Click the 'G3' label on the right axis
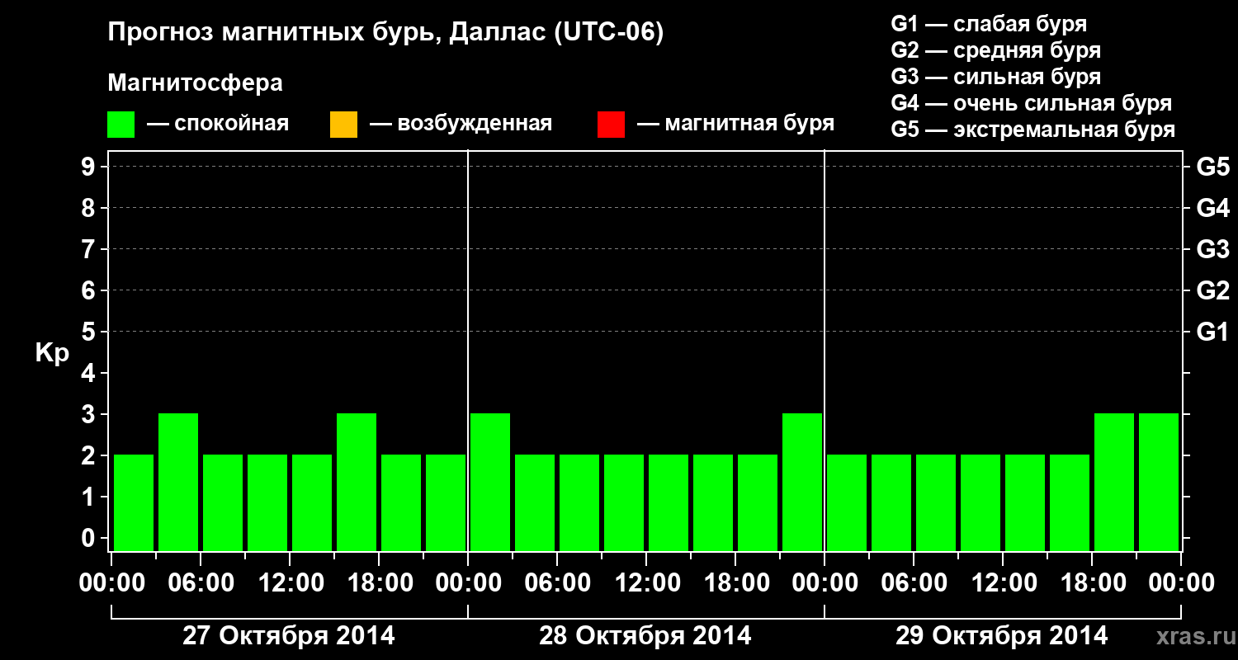This screenshot has height=660, width=1238. (1213, 249)
